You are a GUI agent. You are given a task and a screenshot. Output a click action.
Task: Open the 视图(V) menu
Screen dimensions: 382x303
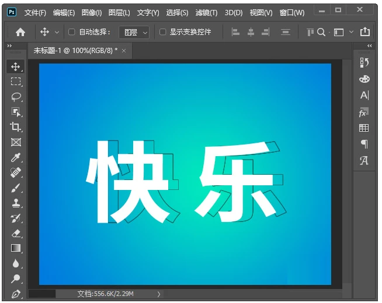(261, 13)
